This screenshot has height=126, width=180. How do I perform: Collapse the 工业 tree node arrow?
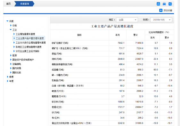coord(11,30)
